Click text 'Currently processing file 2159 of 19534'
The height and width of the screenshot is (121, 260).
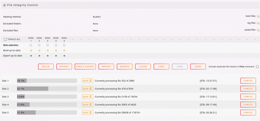coord(116,97)
